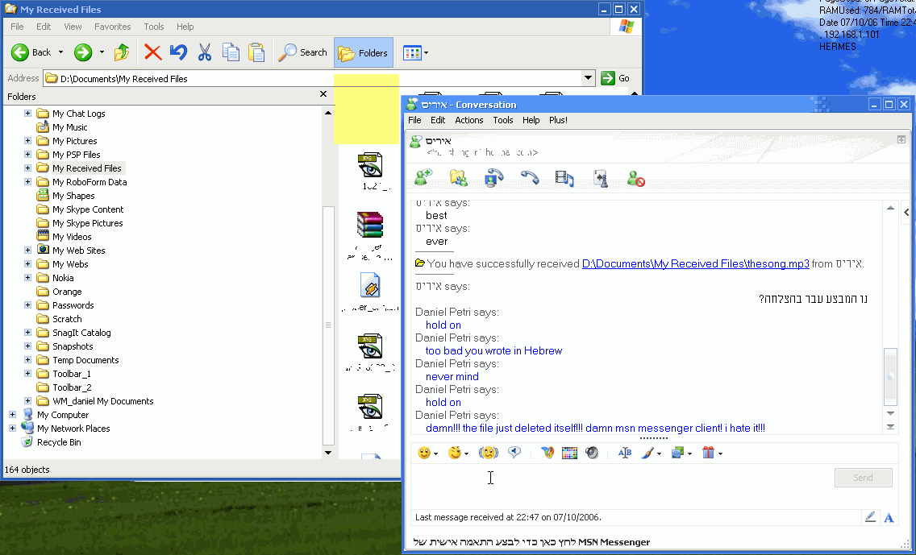Click the text mode A icon
The image size is (916, 555).
(x=889, y=518)
